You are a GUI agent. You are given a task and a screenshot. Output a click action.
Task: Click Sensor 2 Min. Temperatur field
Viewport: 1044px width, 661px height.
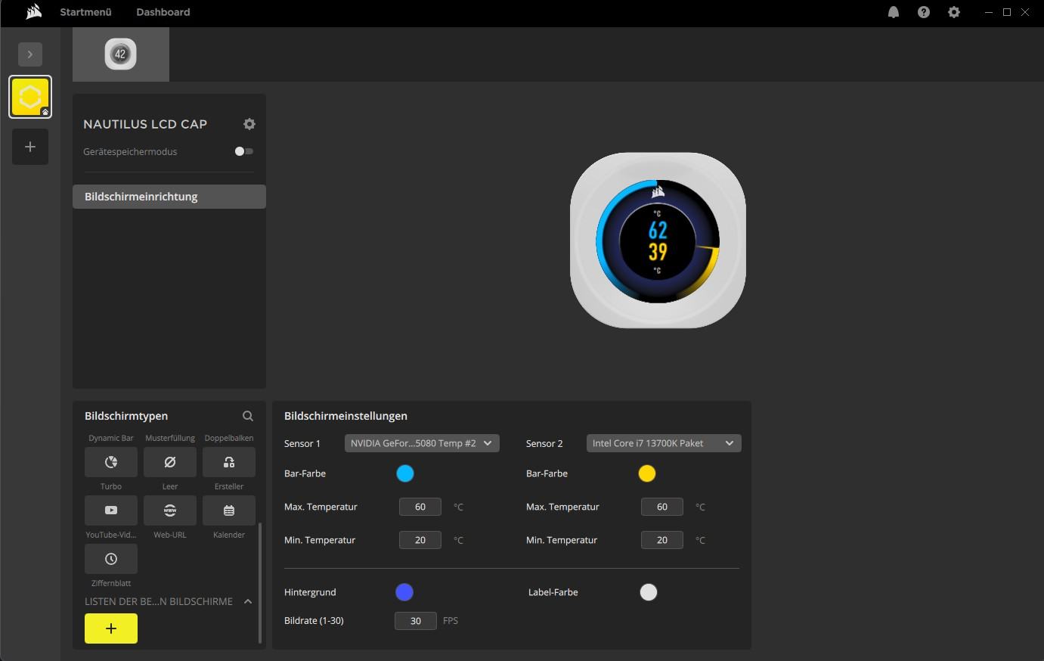[662, 540]
